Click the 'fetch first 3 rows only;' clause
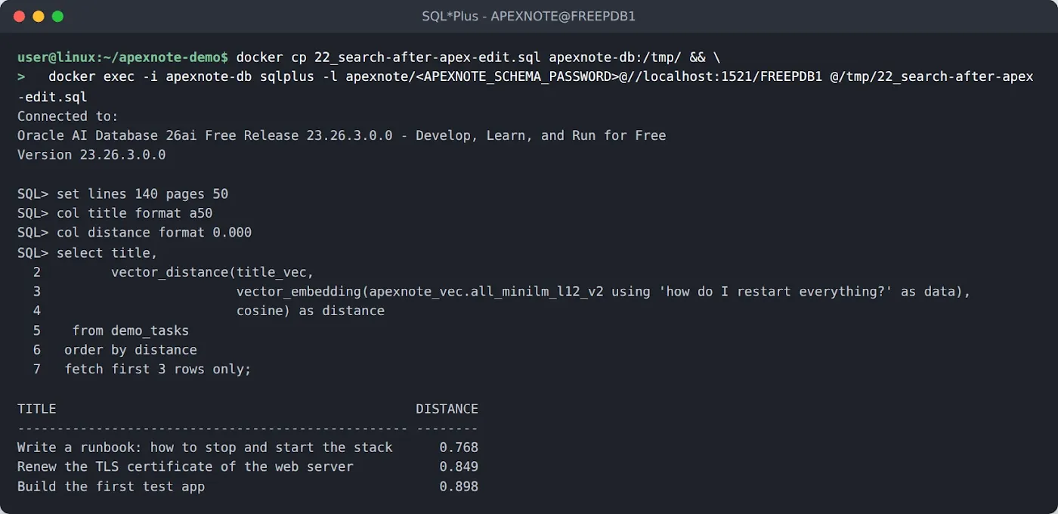The image size is (1058, 514). pos(158,370)
